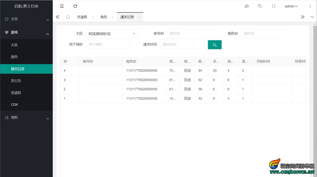This screenshot has height=177, width=317.
Task: Select table row with ID 1
Action: 183,98
